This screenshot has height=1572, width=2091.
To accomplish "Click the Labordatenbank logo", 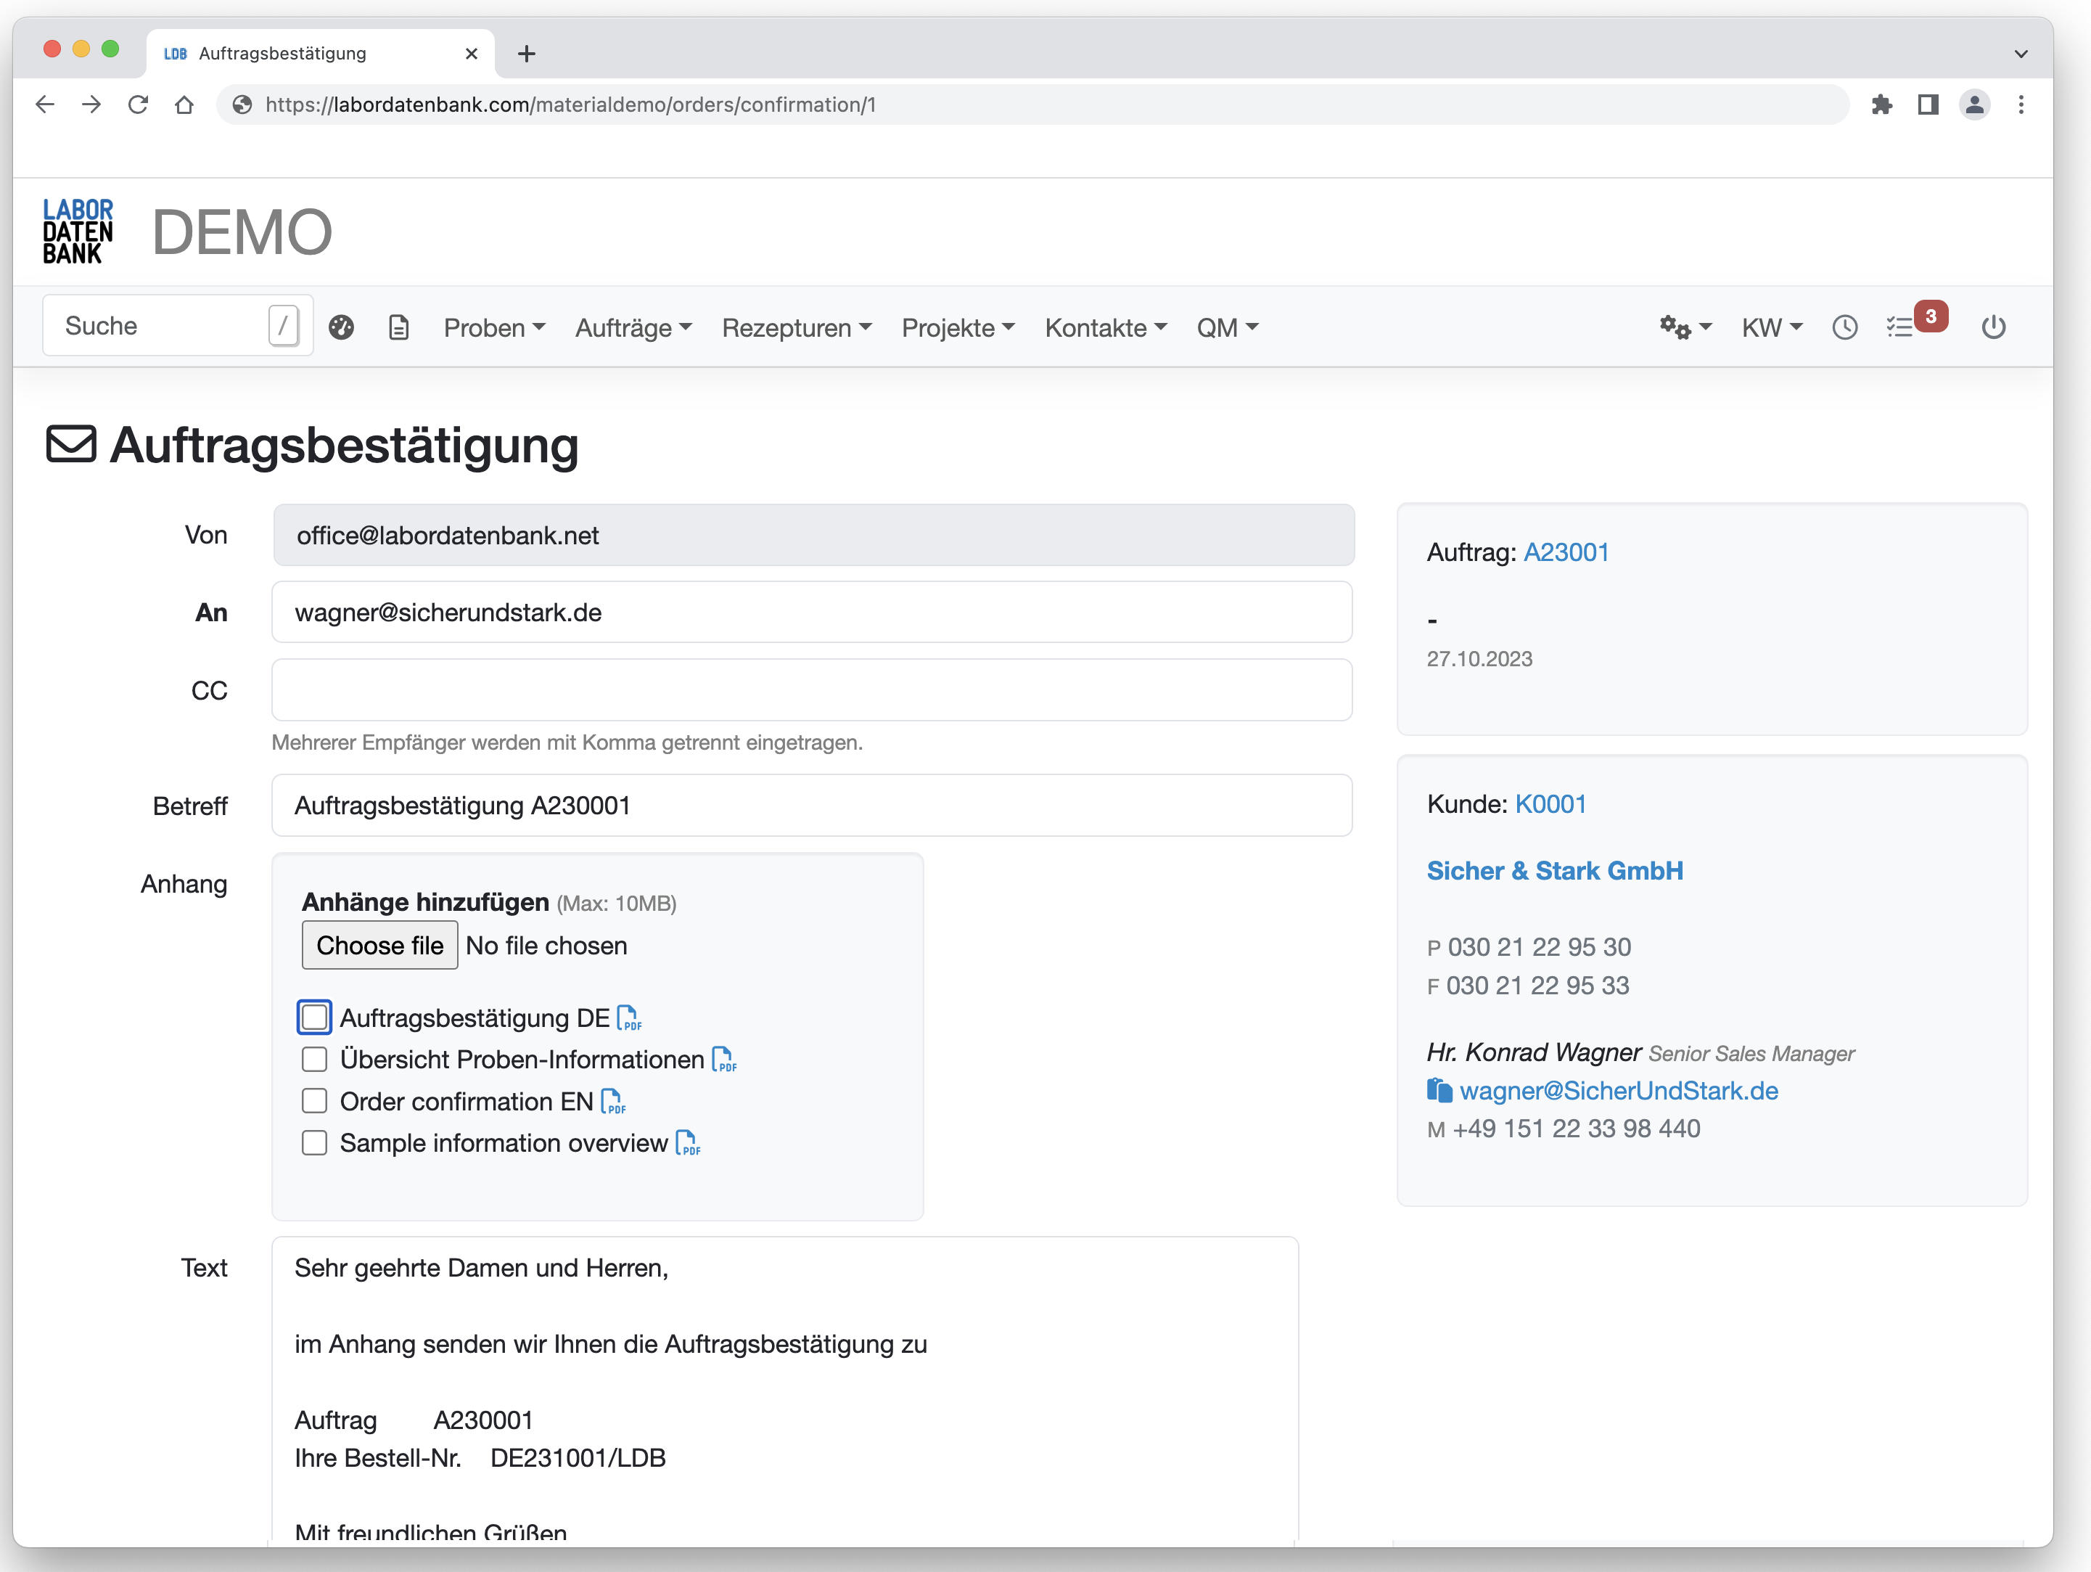I will point(78,231).
